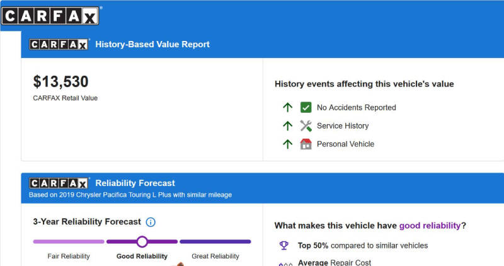Viewport: 504px width, 266px height.
Task: Click the up arrow beside Service History
Action: (288, 126)
